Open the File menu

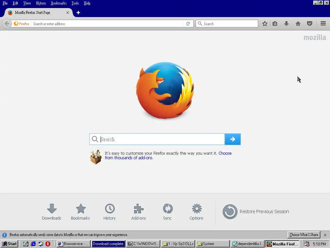pyautogui.click(x=5, y=3)
